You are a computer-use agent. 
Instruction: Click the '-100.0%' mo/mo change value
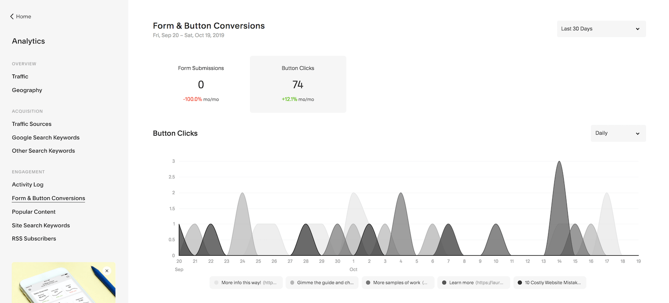[x=192, y=99]
